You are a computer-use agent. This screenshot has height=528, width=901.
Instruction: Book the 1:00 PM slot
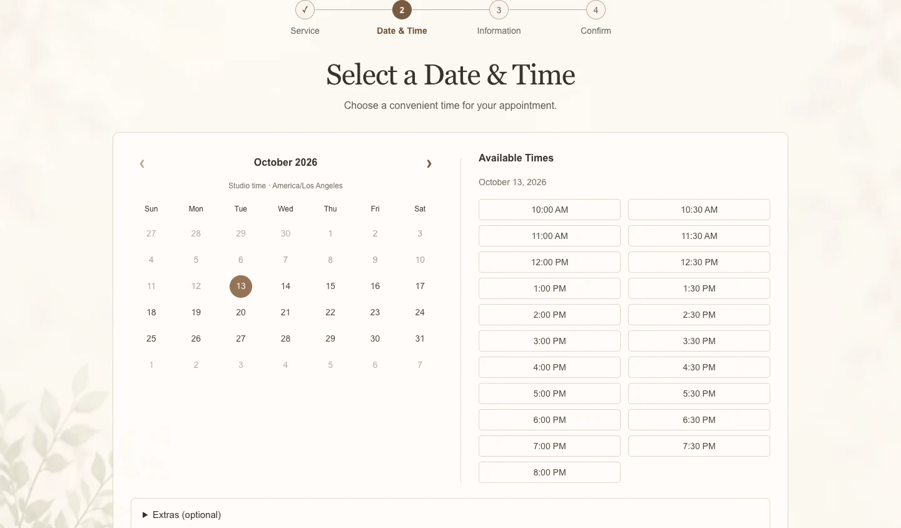pyautogui.click(x=549, y=288)
